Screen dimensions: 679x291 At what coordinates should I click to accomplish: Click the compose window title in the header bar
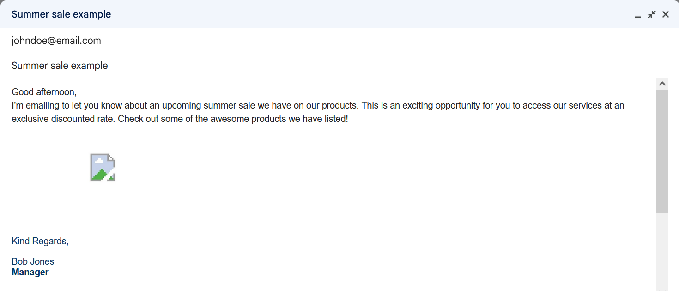61,14
